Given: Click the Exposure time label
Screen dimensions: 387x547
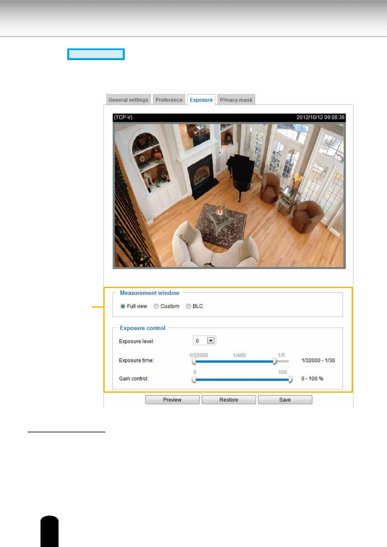Looking at the screenshot, I should coord(136,361).
